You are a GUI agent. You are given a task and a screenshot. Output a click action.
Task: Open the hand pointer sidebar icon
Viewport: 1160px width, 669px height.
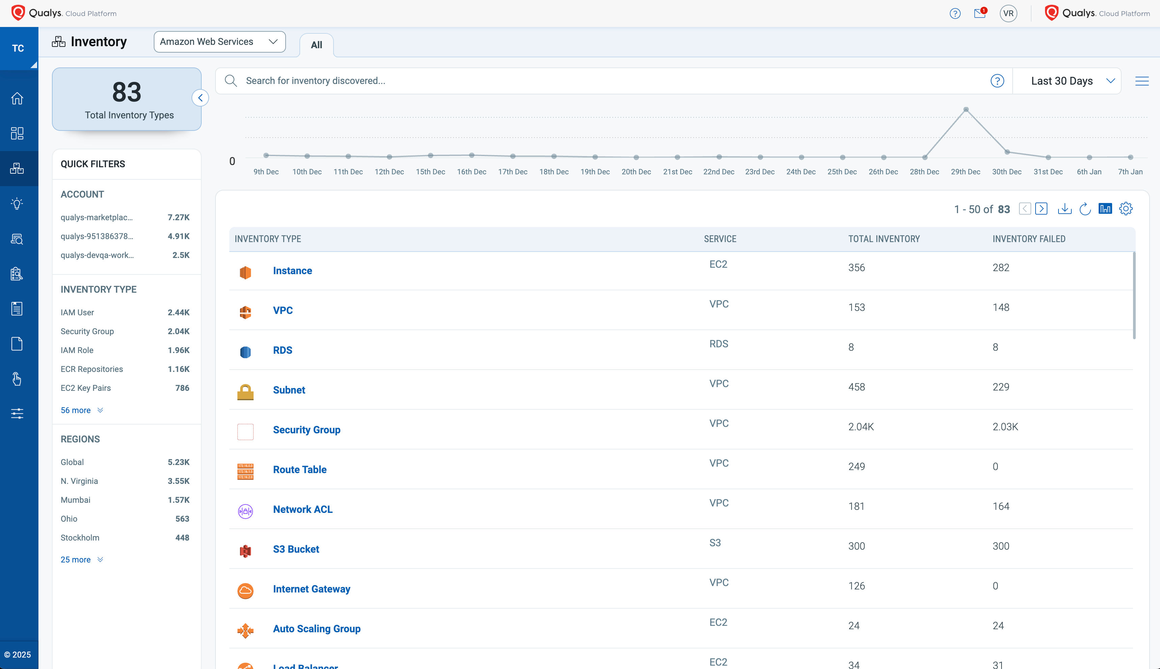point(17,379)
